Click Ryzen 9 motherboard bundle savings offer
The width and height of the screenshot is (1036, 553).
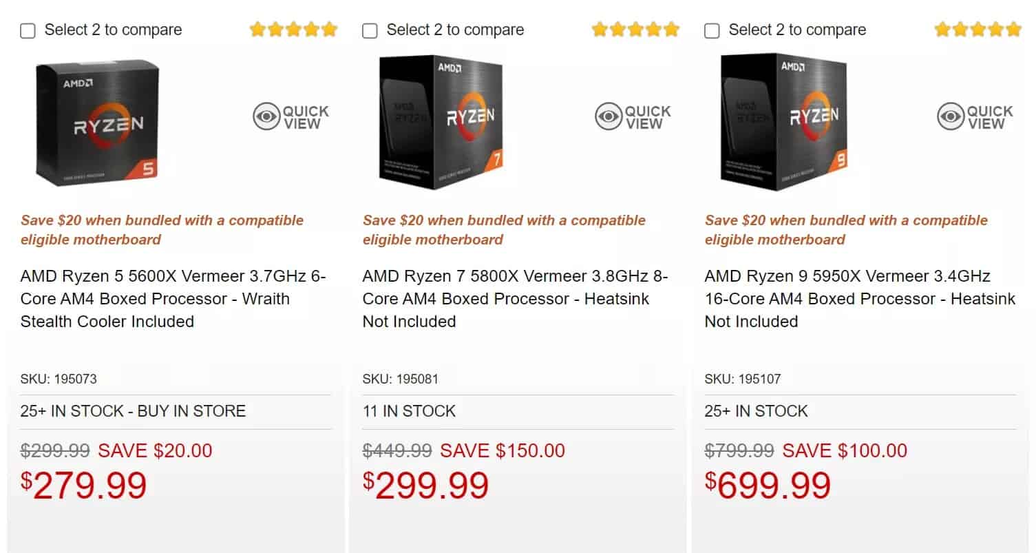tap(846, 230)
